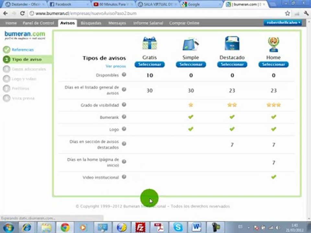
Task: Bookmark page with the star icon
Action: pyautogui.click(x=287, y=13)
